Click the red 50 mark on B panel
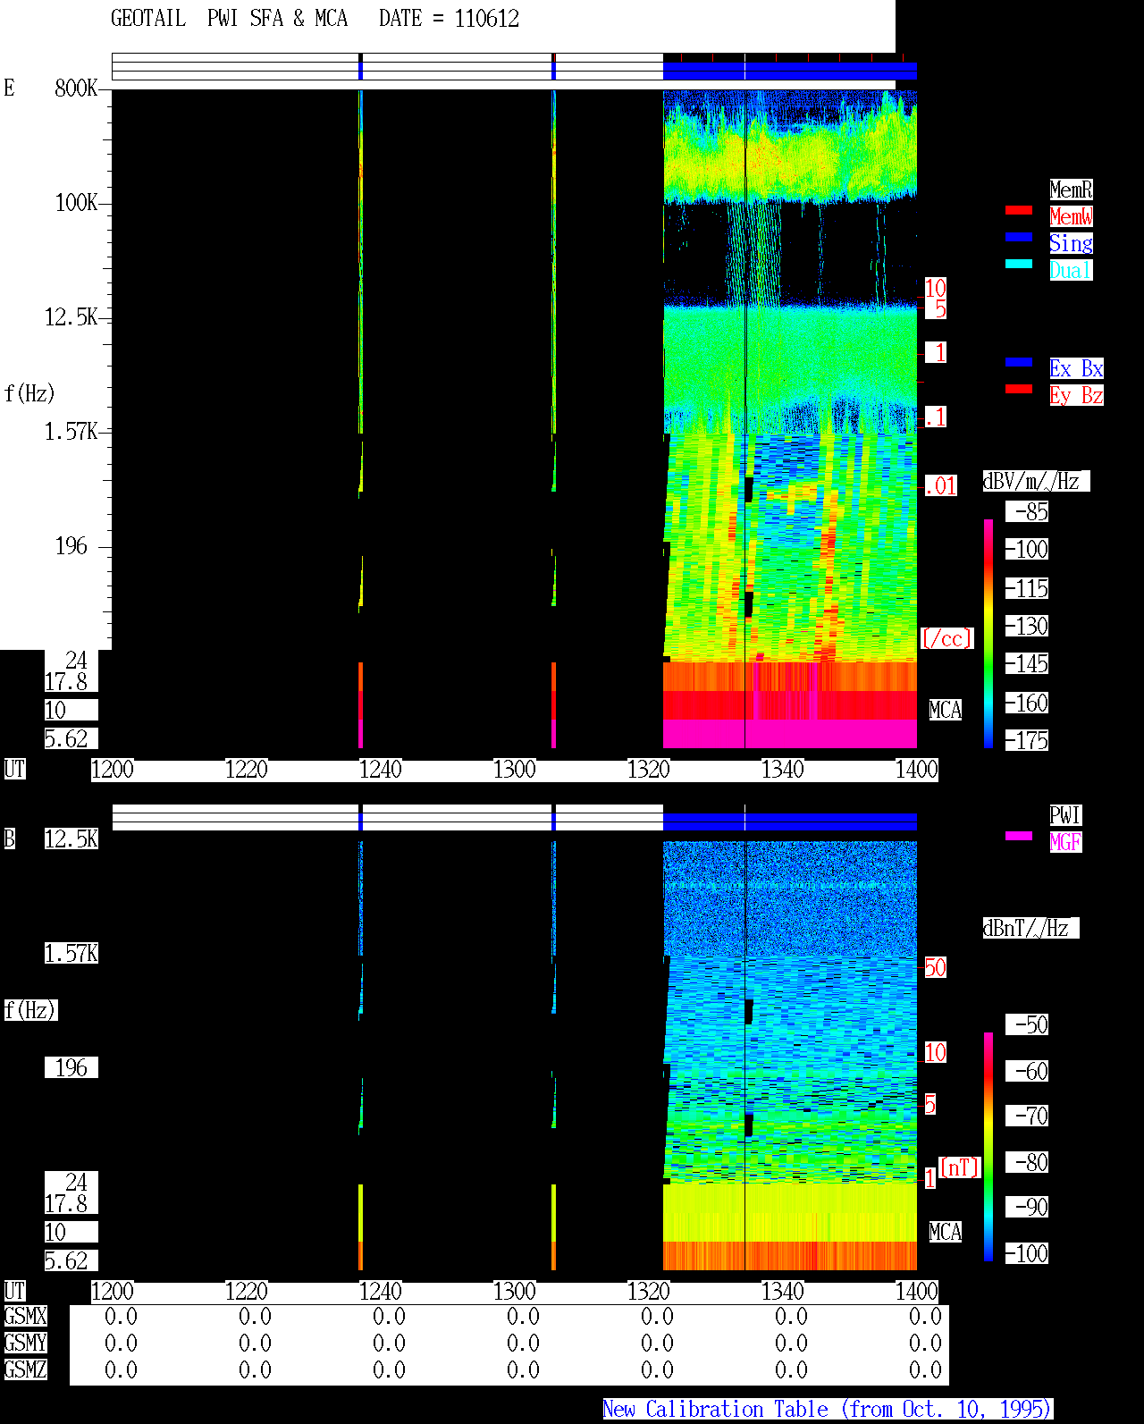The width and height of the screenshot is (1144, 1424). (x=935, y=967)
